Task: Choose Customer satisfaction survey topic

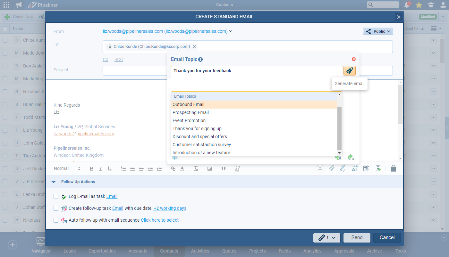Action: point(201,145)
